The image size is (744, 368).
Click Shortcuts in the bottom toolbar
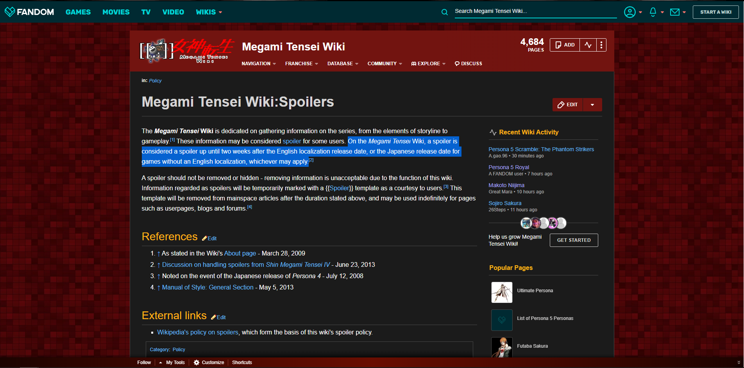(x=242, y=363)
